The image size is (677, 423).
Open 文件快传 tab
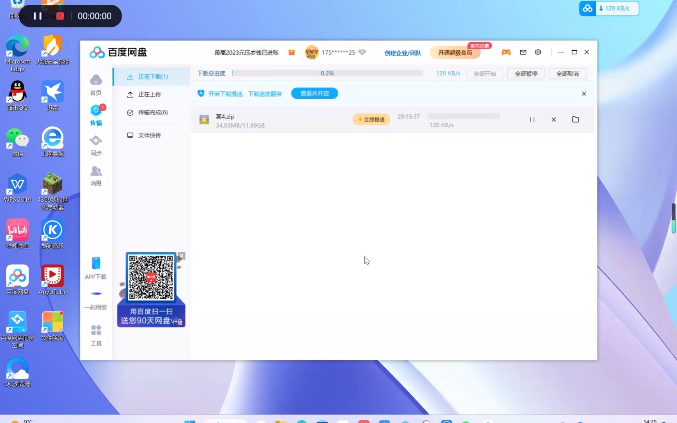(x=151, y=135)
